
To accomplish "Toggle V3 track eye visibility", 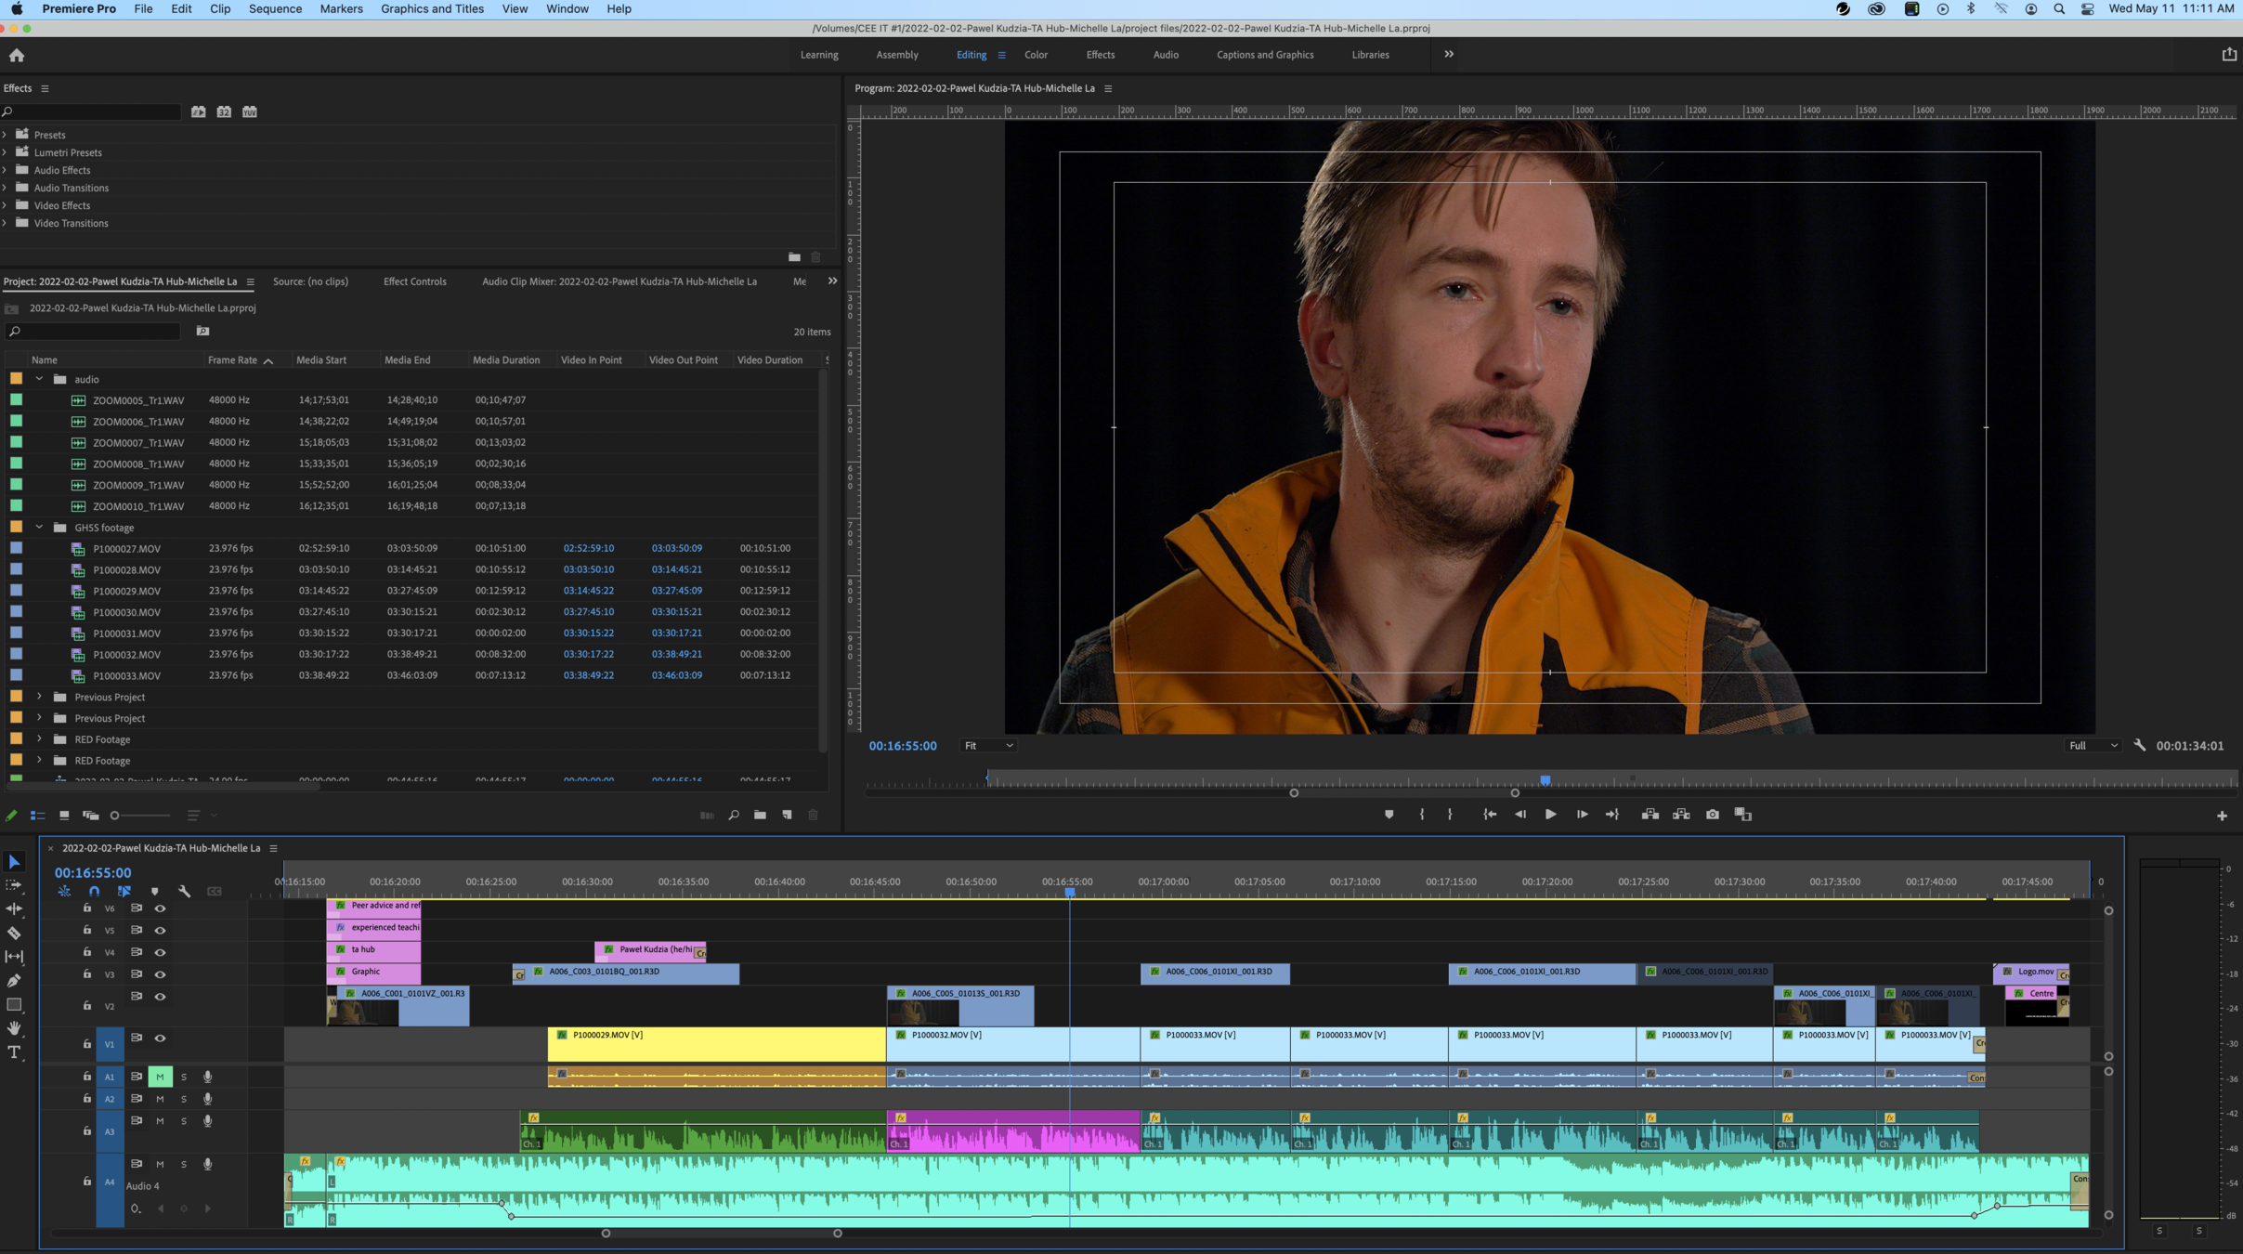I will 160,974.
